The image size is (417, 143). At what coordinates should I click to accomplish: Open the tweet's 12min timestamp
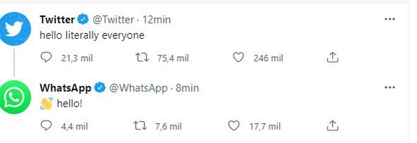pos(157,20)
